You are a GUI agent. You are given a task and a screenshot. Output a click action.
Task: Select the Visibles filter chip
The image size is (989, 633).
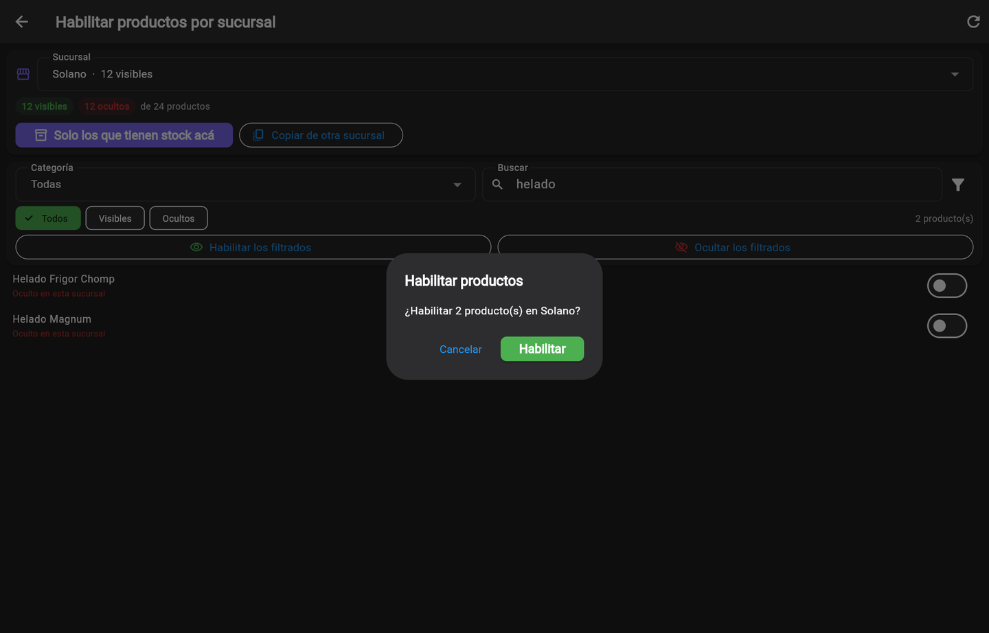coord(115,218)
